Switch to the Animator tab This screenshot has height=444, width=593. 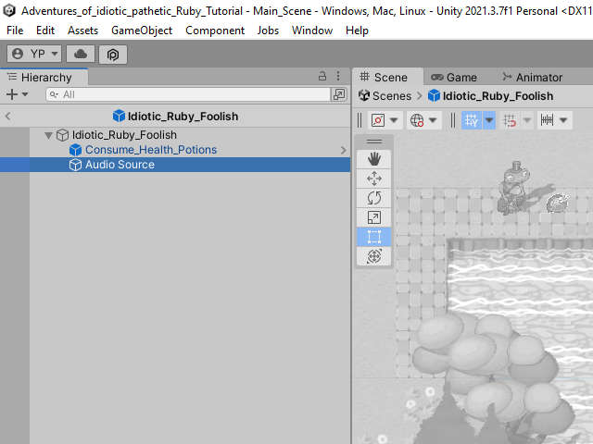[x=533, y=77]
